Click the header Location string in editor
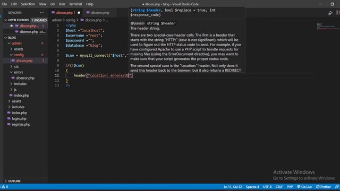 point(109,75)
